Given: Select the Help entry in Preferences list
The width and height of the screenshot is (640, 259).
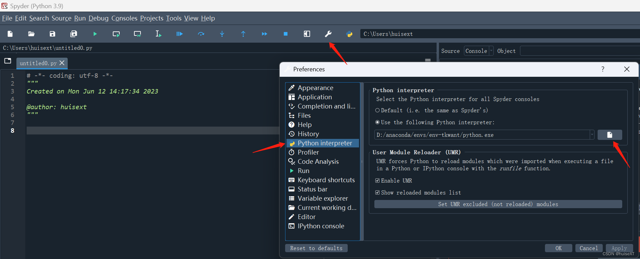Looking at the screenshot, I should point(323,125).
